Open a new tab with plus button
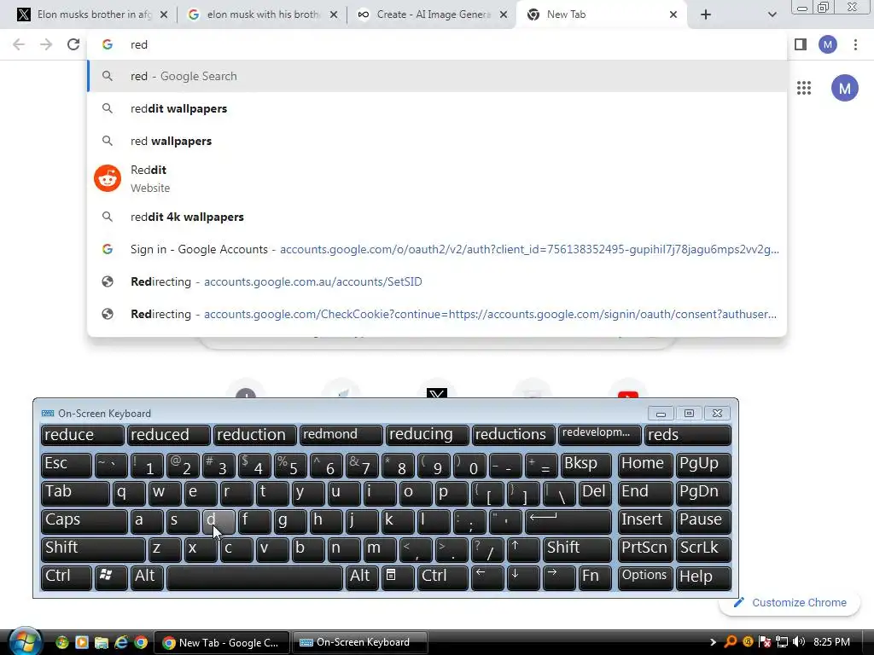Image resolution: width=874 pixels, height=655 pixels. point(706,14)
